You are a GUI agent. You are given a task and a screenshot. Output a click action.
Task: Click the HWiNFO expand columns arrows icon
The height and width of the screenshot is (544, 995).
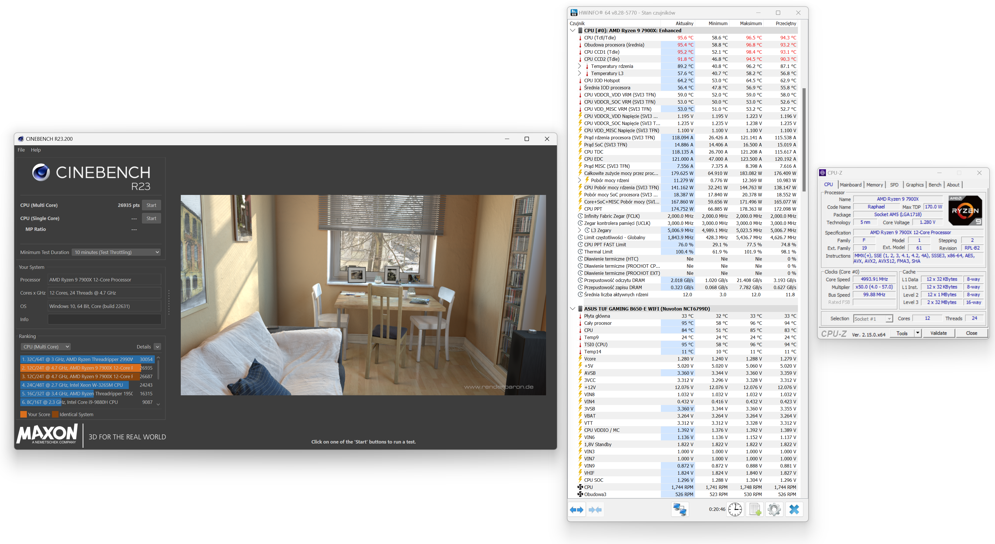point(576,510)
